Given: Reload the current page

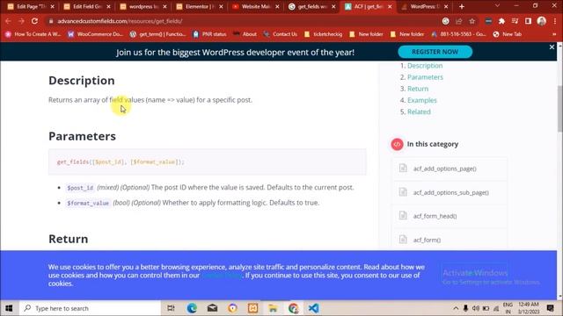Looking at the screenshot, I should (x=34, y=21).
